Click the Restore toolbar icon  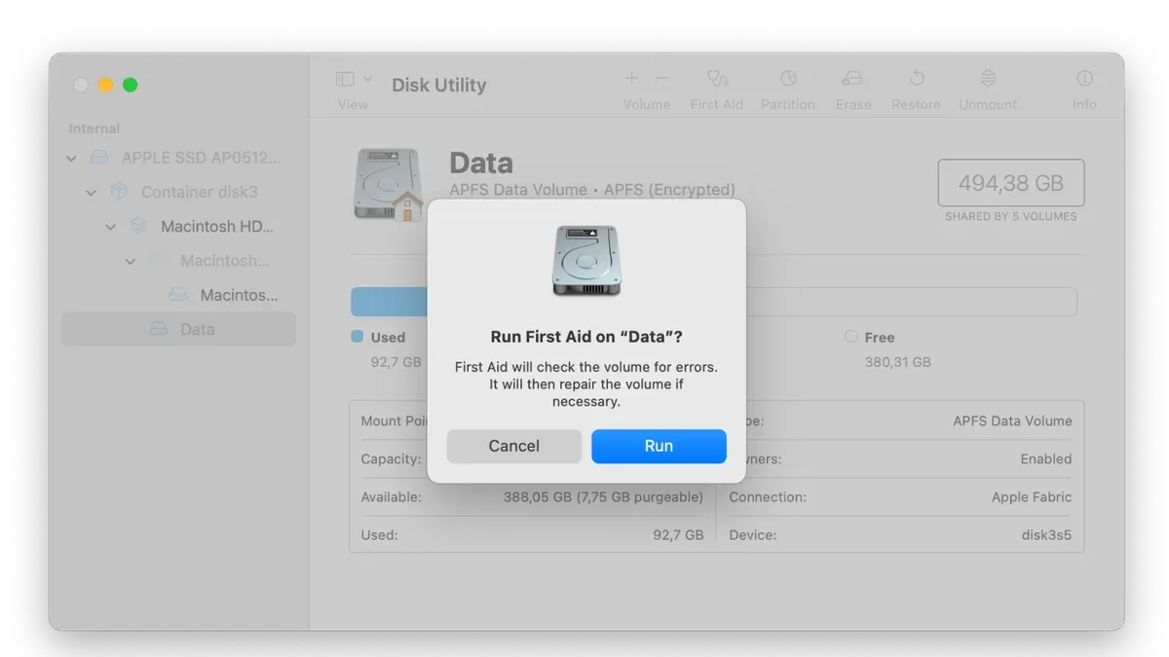[917, 78]
